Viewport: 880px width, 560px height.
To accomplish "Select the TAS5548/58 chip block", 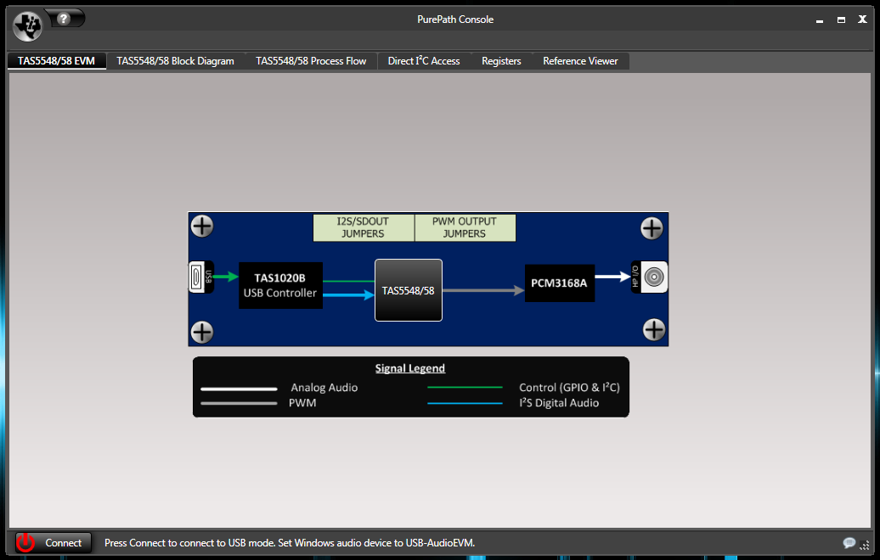I will 408,289.
